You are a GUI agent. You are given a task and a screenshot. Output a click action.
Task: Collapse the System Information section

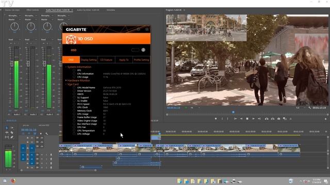click(x=66, y=67)
